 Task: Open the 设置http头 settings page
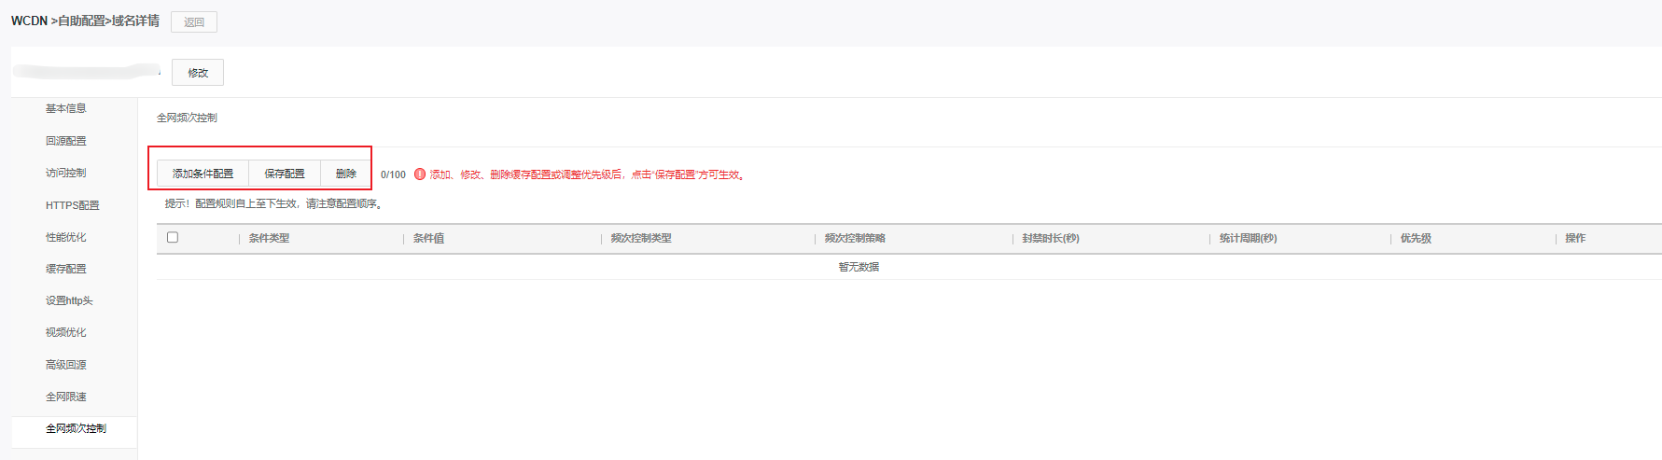pos(69,300)
